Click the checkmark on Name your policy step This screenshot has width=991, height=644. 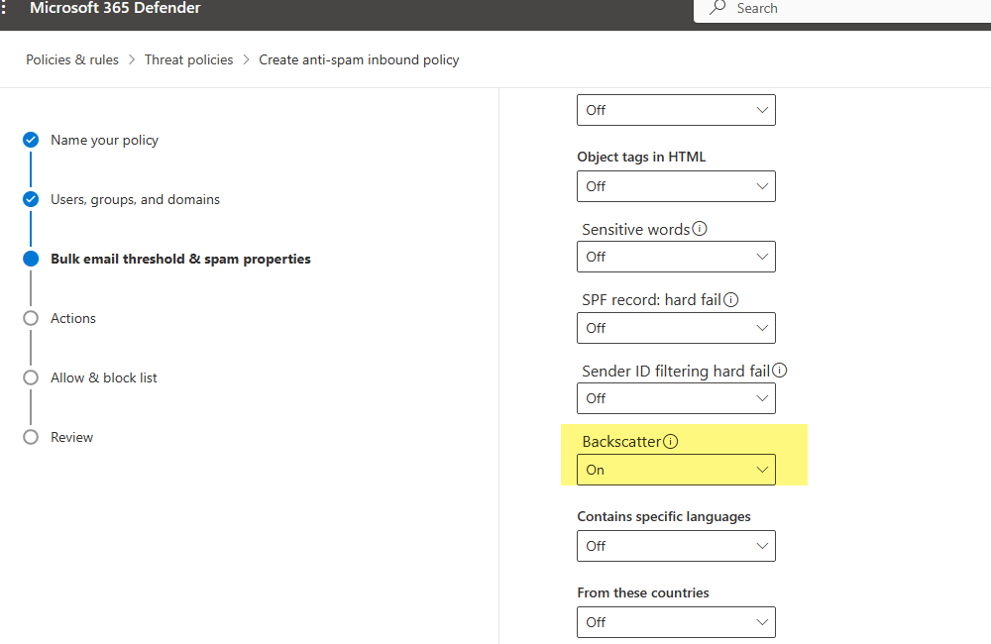(x=30, y=140)
